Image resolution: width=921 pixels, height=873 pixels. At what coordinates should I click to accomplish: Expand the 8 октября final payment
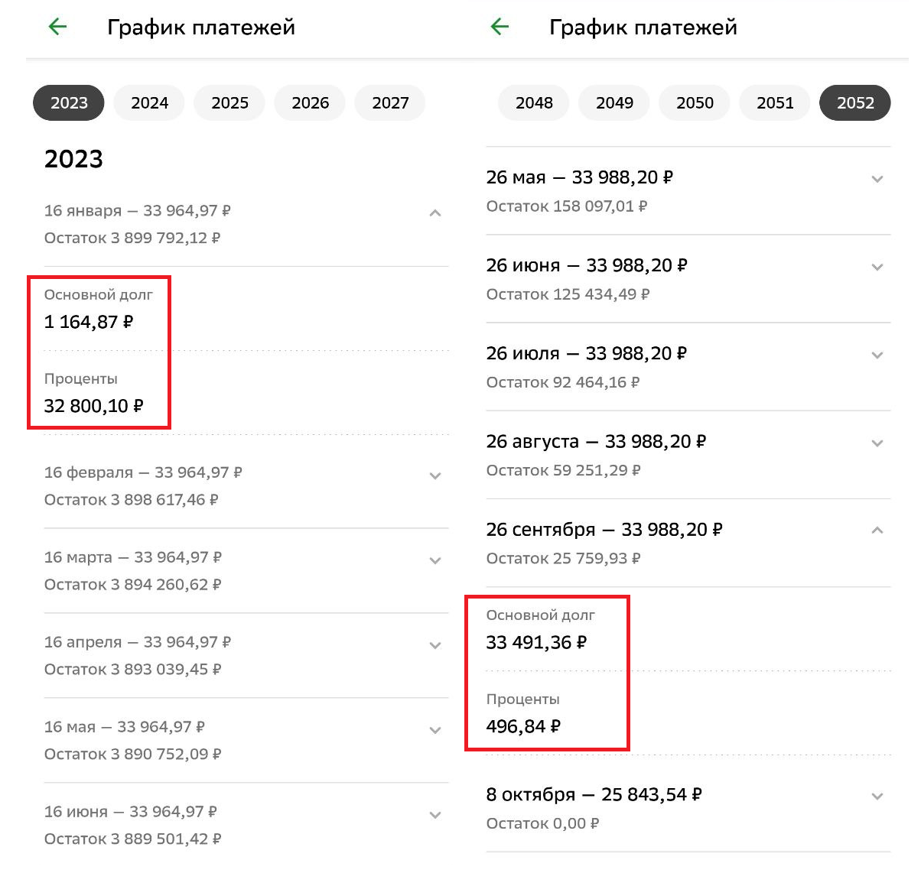(x=877, y=797)
